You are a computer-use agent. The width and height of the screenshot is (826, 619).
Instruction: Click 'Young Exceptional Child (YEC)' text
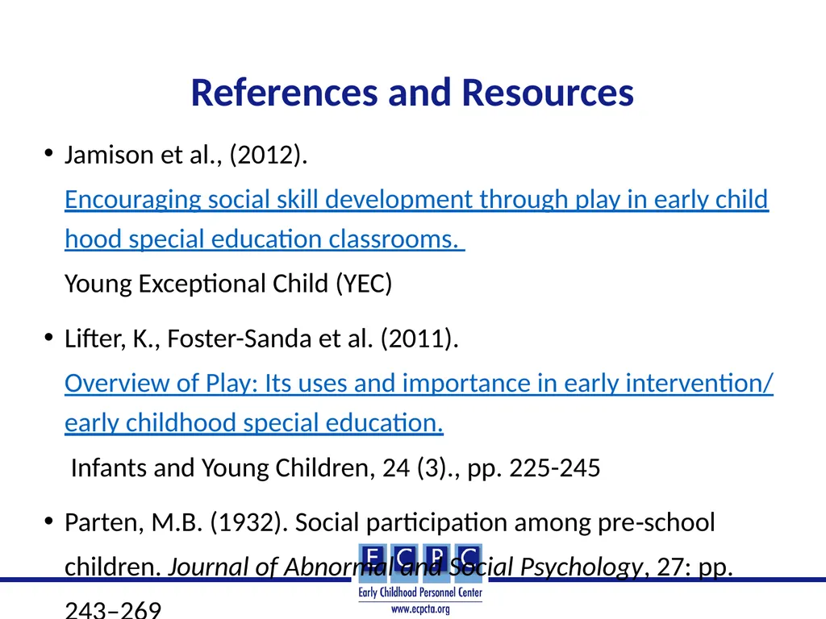[x=228, y=284]
